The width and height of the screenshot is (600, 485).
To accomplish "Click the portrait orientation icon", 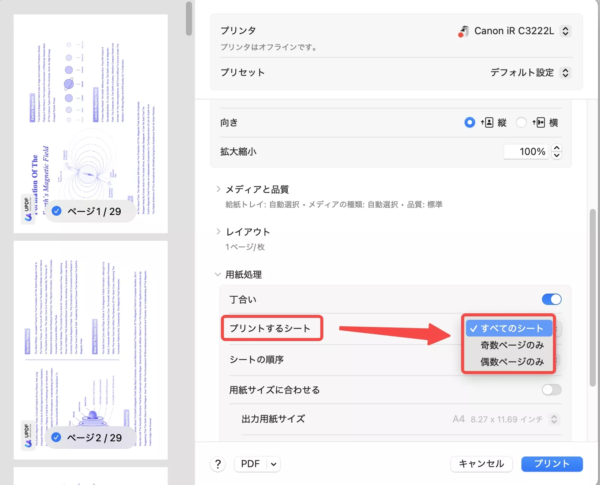I will click(487, 122).
